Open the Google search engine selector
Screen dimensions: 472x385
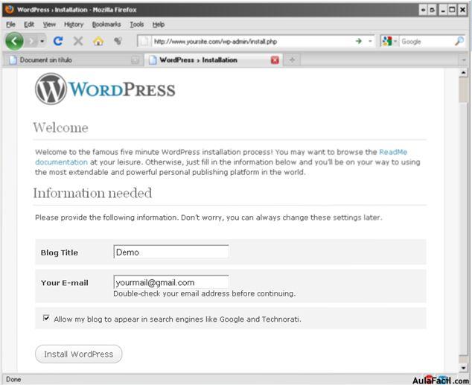[x=389, y=41]
